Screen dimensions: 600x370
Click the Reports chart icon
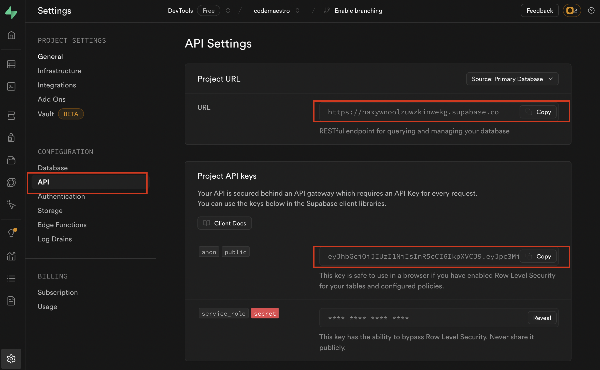pos(11,256)
